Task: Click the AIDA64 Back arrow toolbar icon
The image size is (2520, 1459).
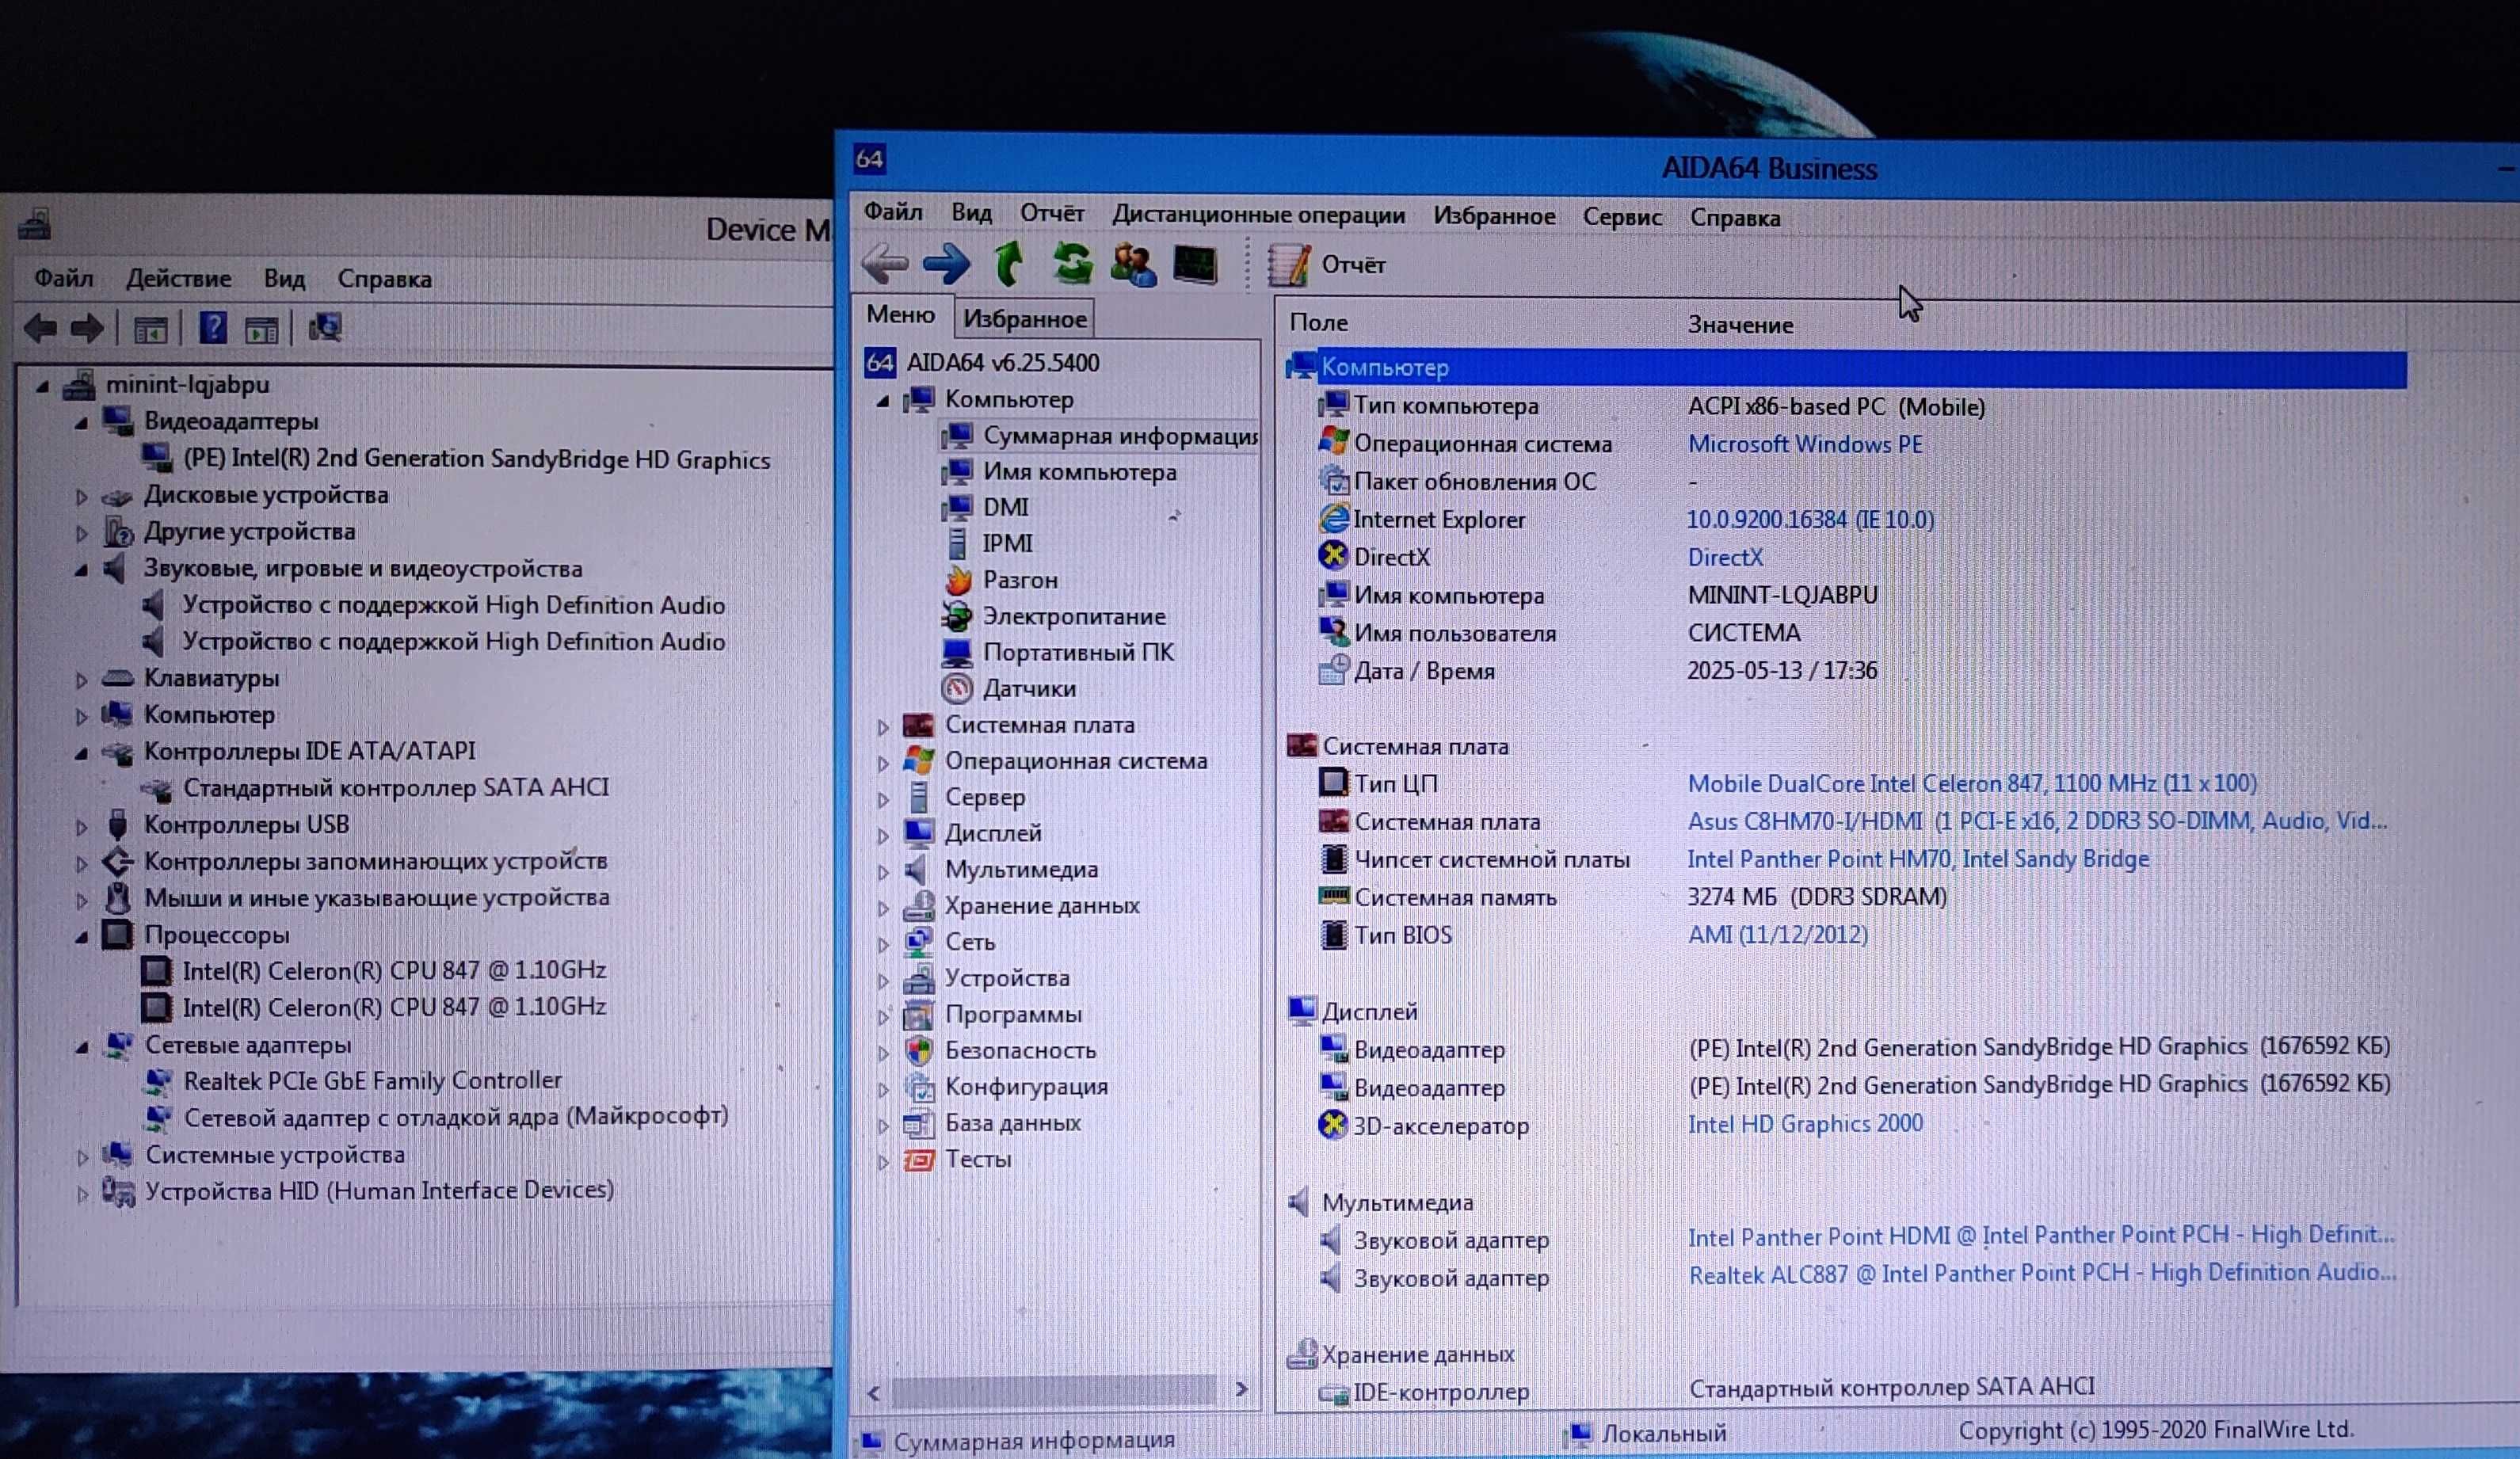Action: [x=884, y=265]
